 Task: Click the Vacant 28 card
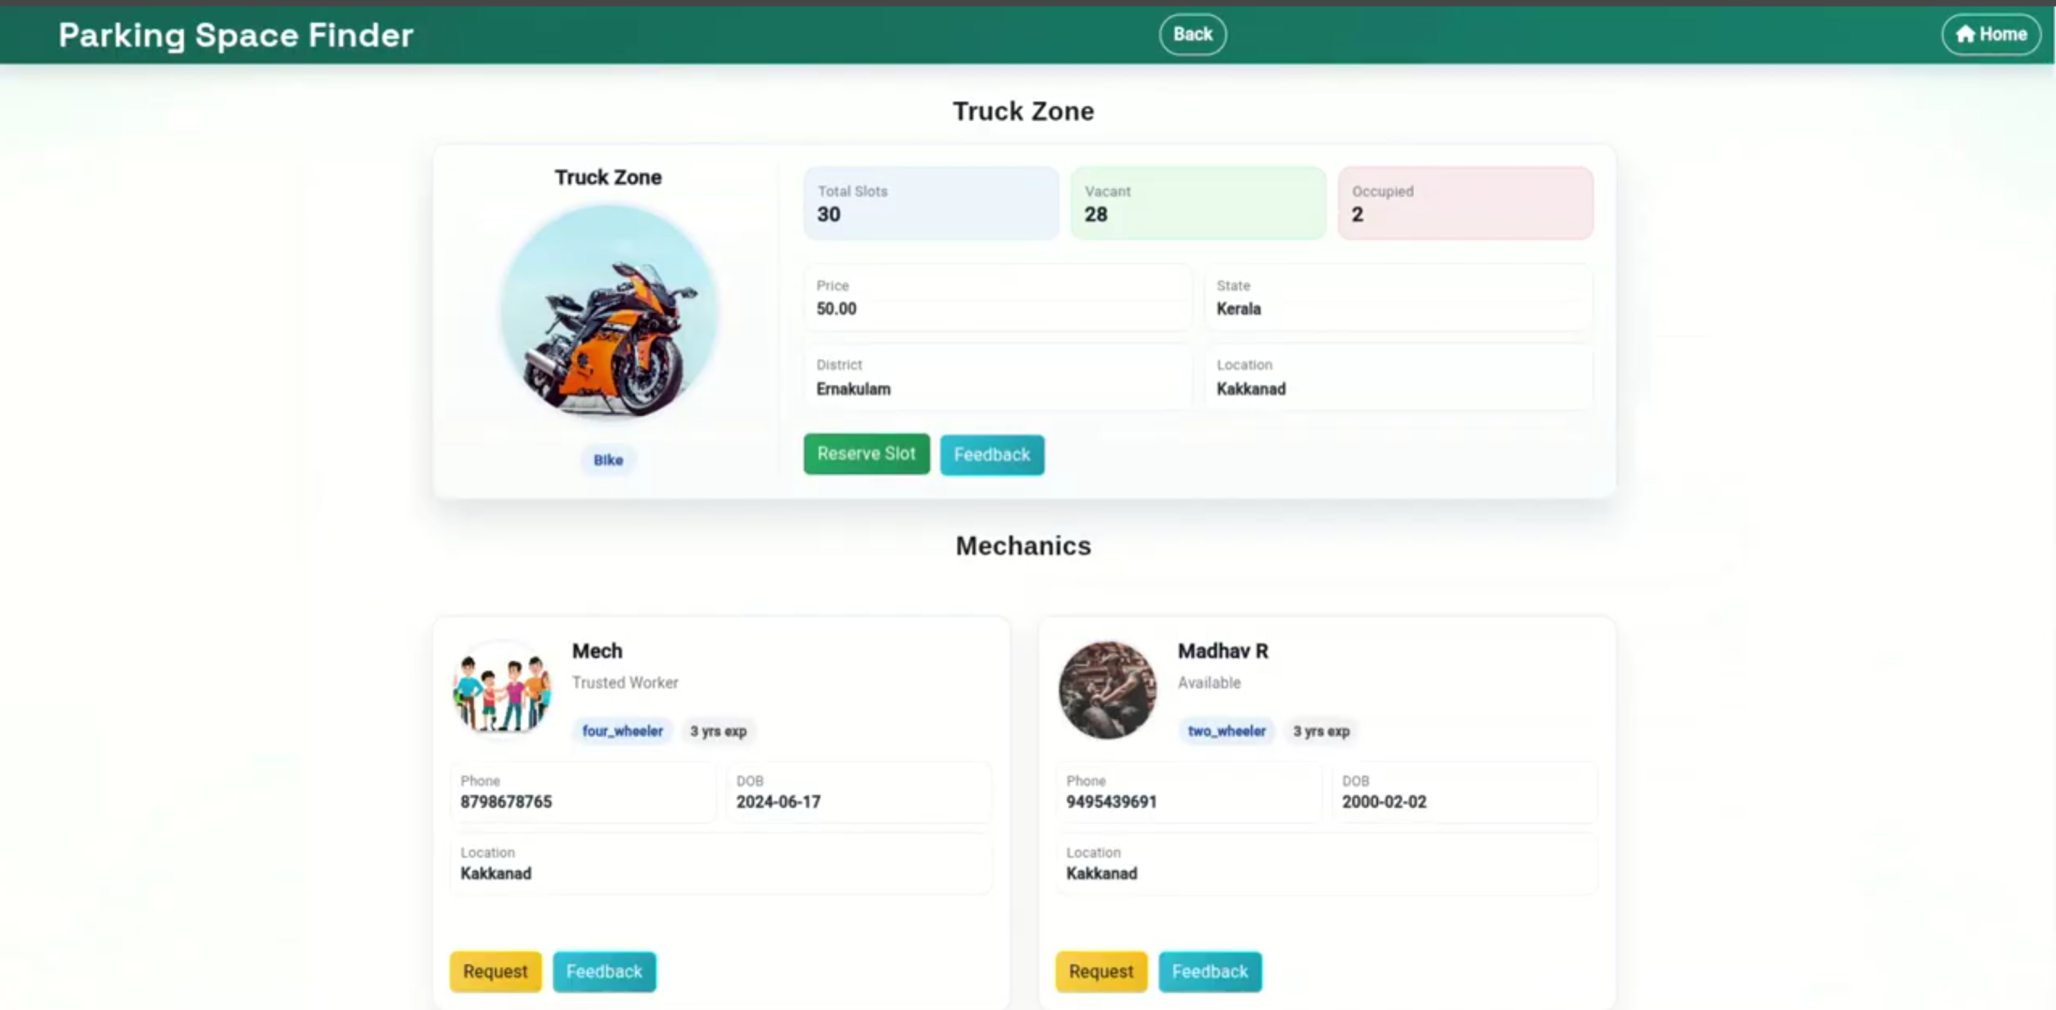pos(1198,203)
